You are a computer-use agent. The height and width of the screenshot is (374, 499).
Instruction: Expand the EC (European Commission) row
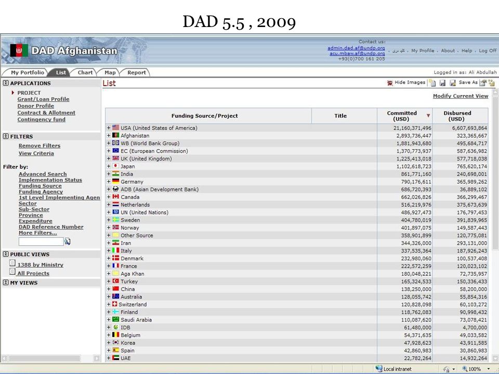pyautogui.click(x=109, y=151)
